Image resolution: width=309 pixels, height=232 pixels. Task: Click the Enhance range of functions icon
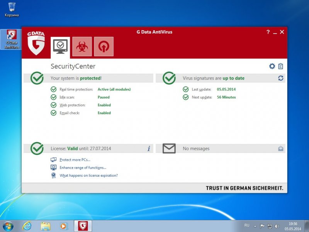pos(53,167)
